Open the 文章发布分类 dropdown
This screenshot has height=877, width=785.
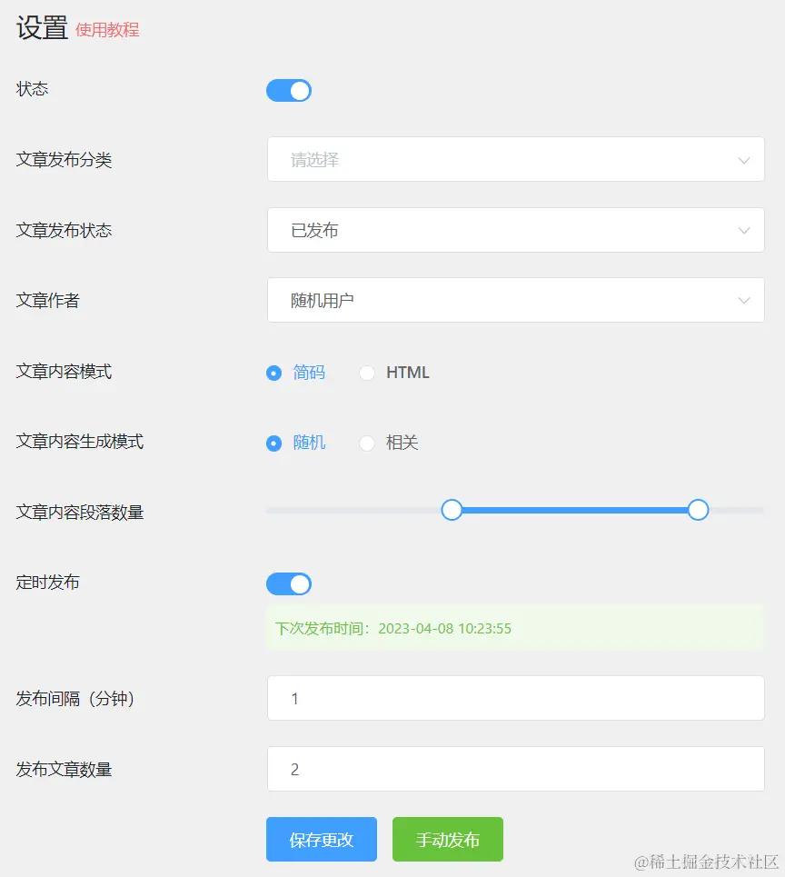[516, 159]
